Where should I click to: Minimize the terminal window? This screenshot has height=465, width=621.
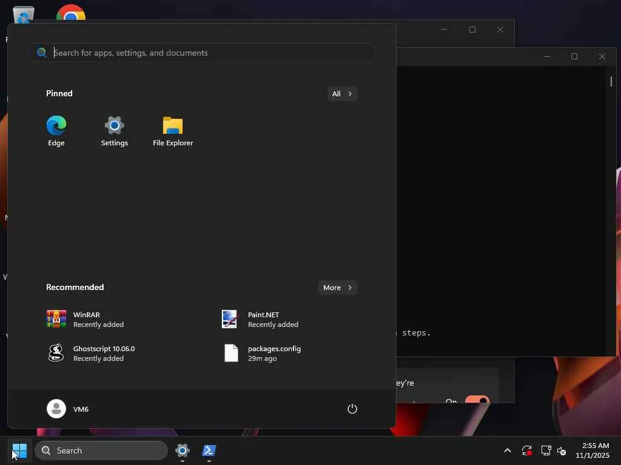pos(547,56)
